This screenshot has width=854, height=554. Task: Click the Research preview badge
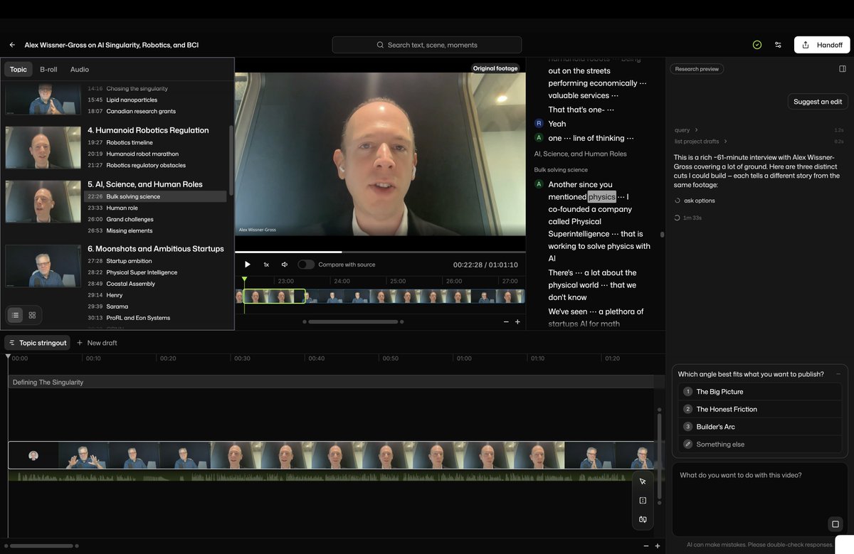click(697, 69)
